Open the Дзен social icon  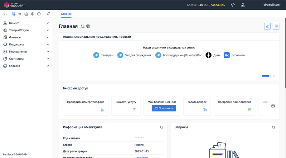tap(208, 55)
